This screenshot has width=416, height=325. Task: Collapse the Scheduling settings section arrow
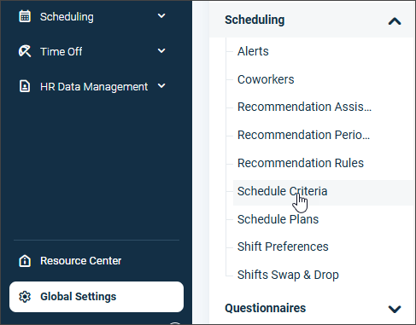pyautogui.click(x=395, y=21)
